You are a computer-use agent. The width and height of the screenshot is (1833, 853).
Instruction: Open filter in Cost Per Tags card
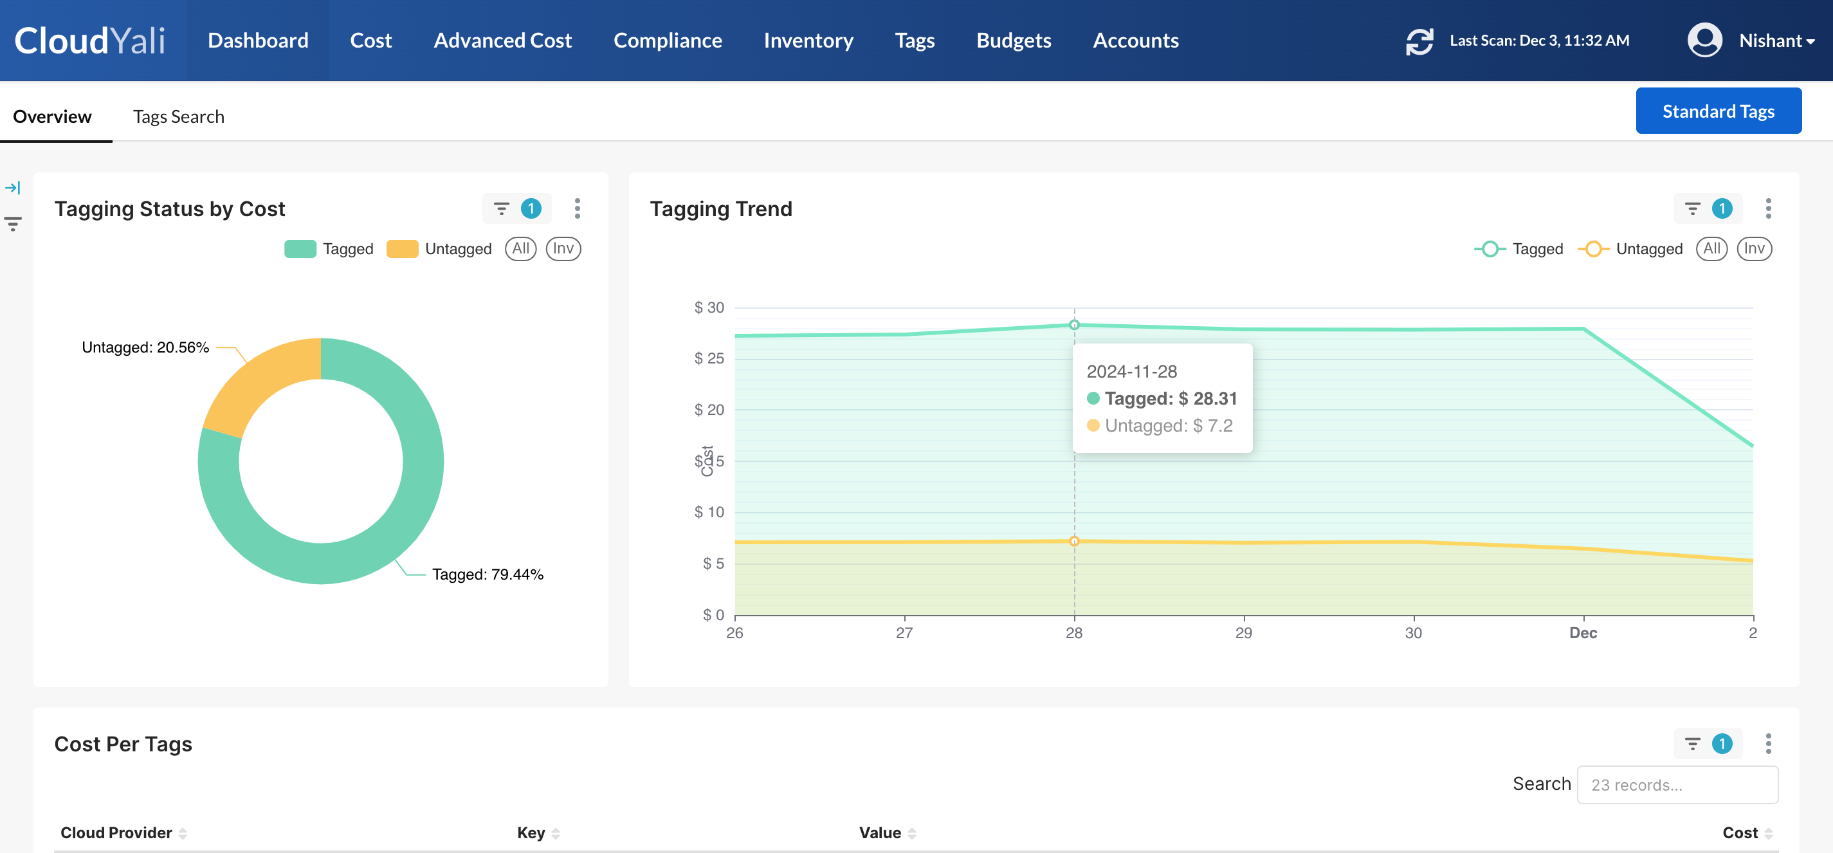[1692, 744]
